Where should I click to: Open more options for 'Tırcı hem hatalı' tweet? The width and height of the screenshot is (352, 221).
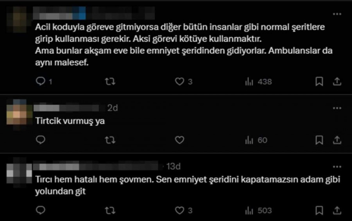pyautogui.click(x=337, y=167)
